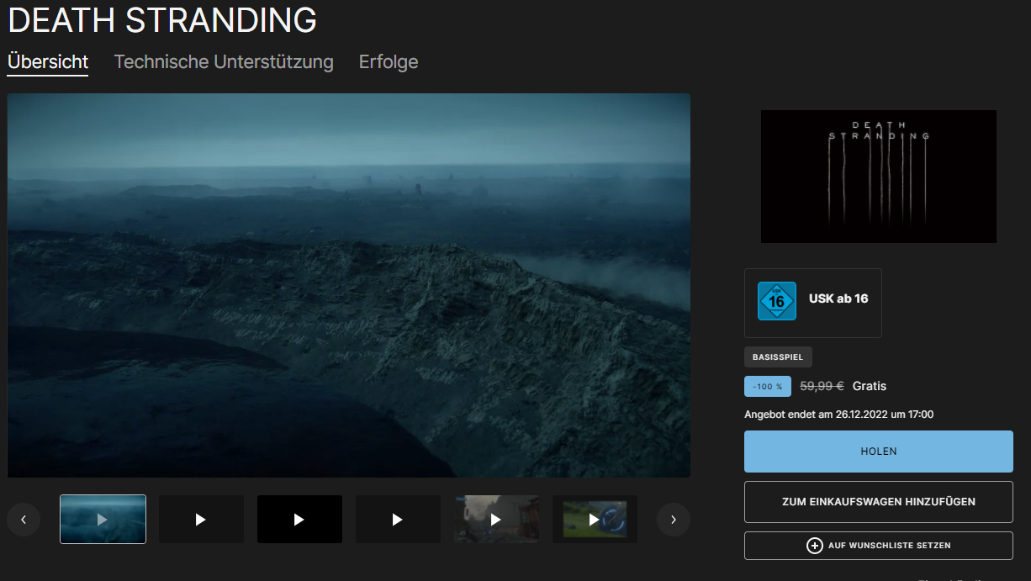Screen dimensions: 1031x581
Task: Click Auf Wunschliste setzen button
Action: coord(879,546)
